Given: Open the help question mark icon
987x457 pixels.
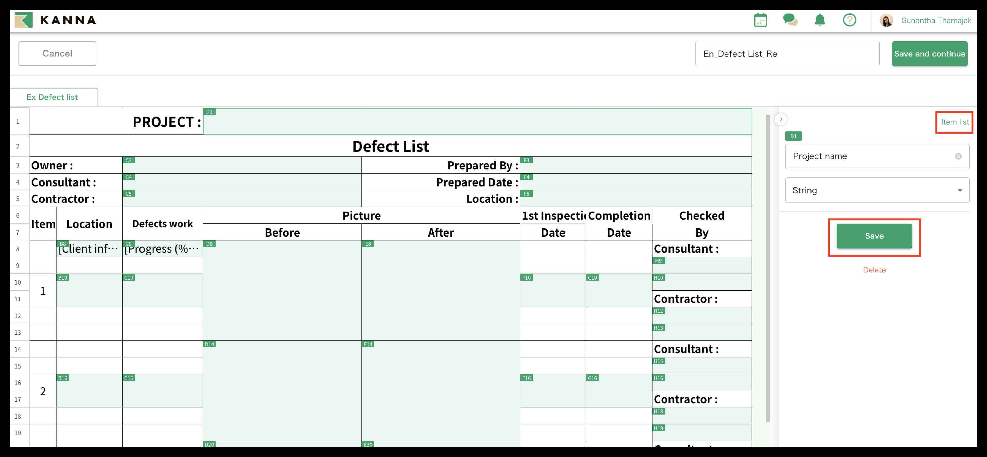Looking at the screenshot, I should click(850, 20).
